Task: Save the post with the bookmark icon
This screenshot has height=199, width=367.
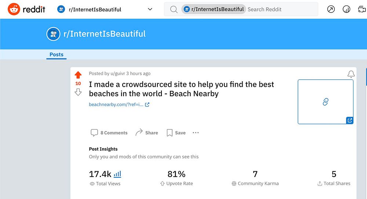Action: 176,133
